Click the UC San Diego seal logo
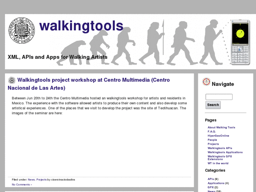Viewport: 256px width, 192px height. 21,30
